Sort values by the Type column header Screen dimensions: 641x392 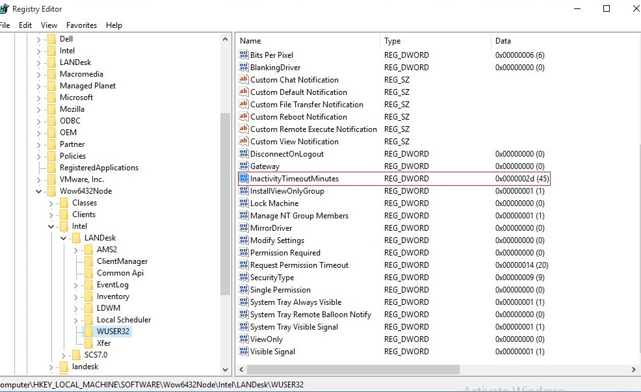click(x=393, y=40)
